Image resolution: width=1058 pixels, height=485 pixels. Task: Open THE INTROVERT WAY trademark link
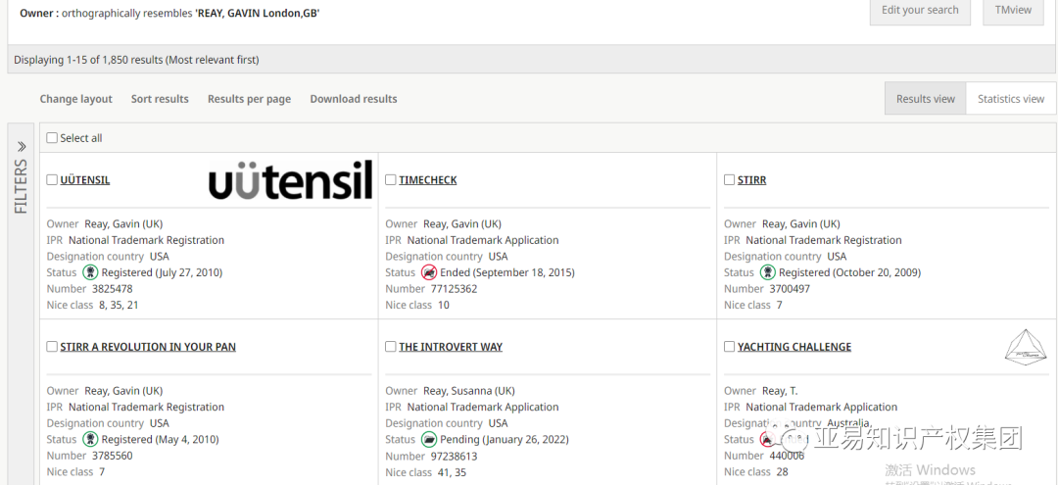(x=451, y=347)
